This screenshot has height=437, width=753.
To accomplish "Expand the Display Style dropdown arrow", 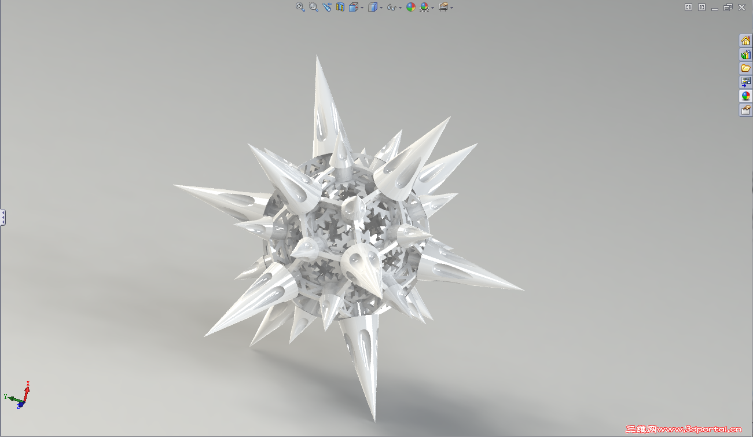I will pos(381,8).
